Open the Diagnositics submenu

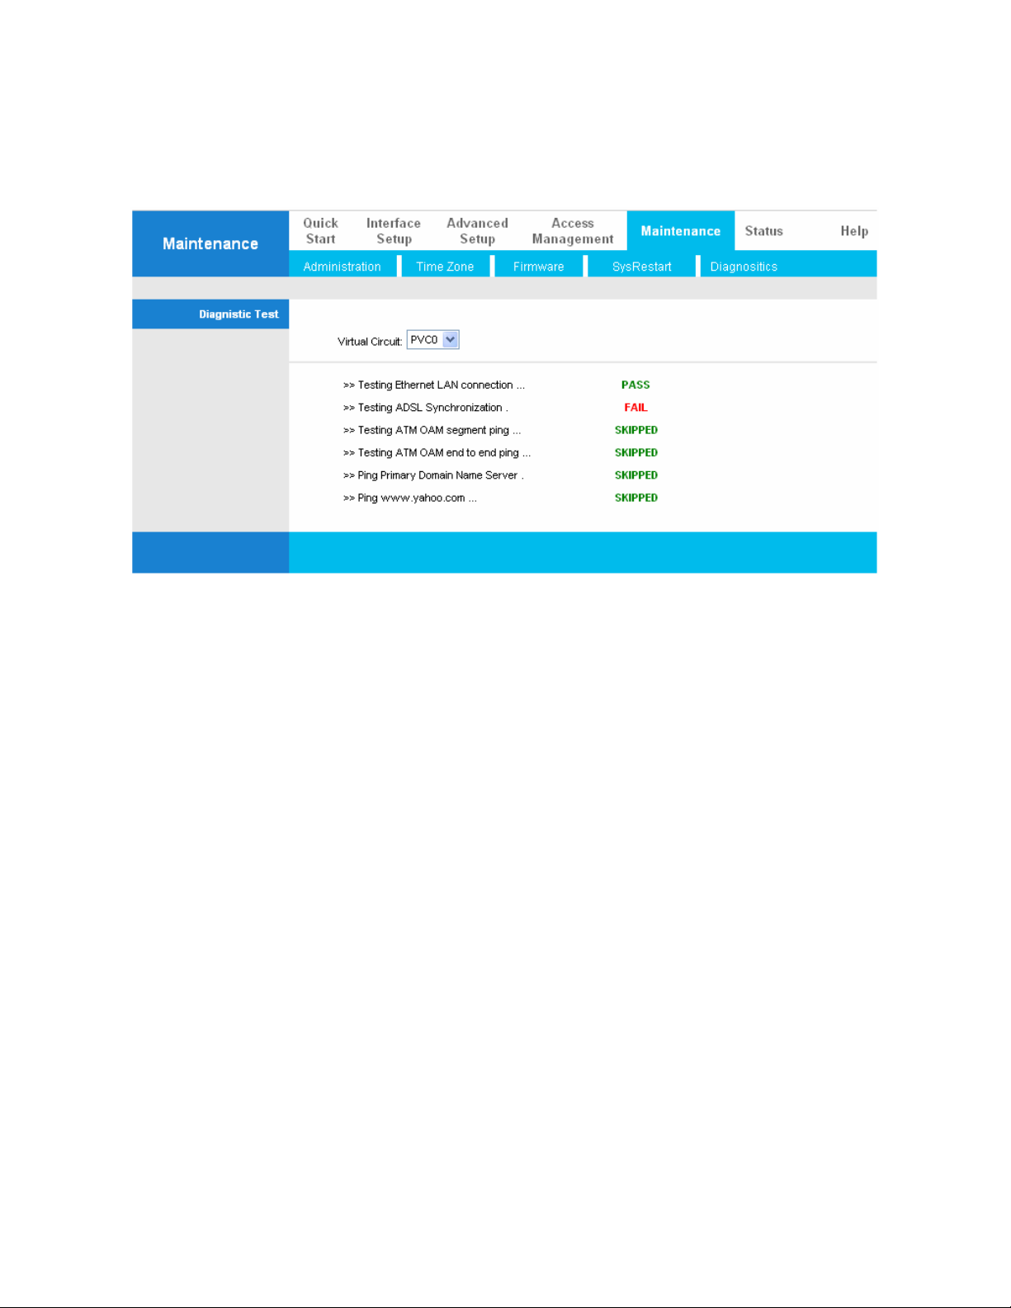click(x=744, y=267)
